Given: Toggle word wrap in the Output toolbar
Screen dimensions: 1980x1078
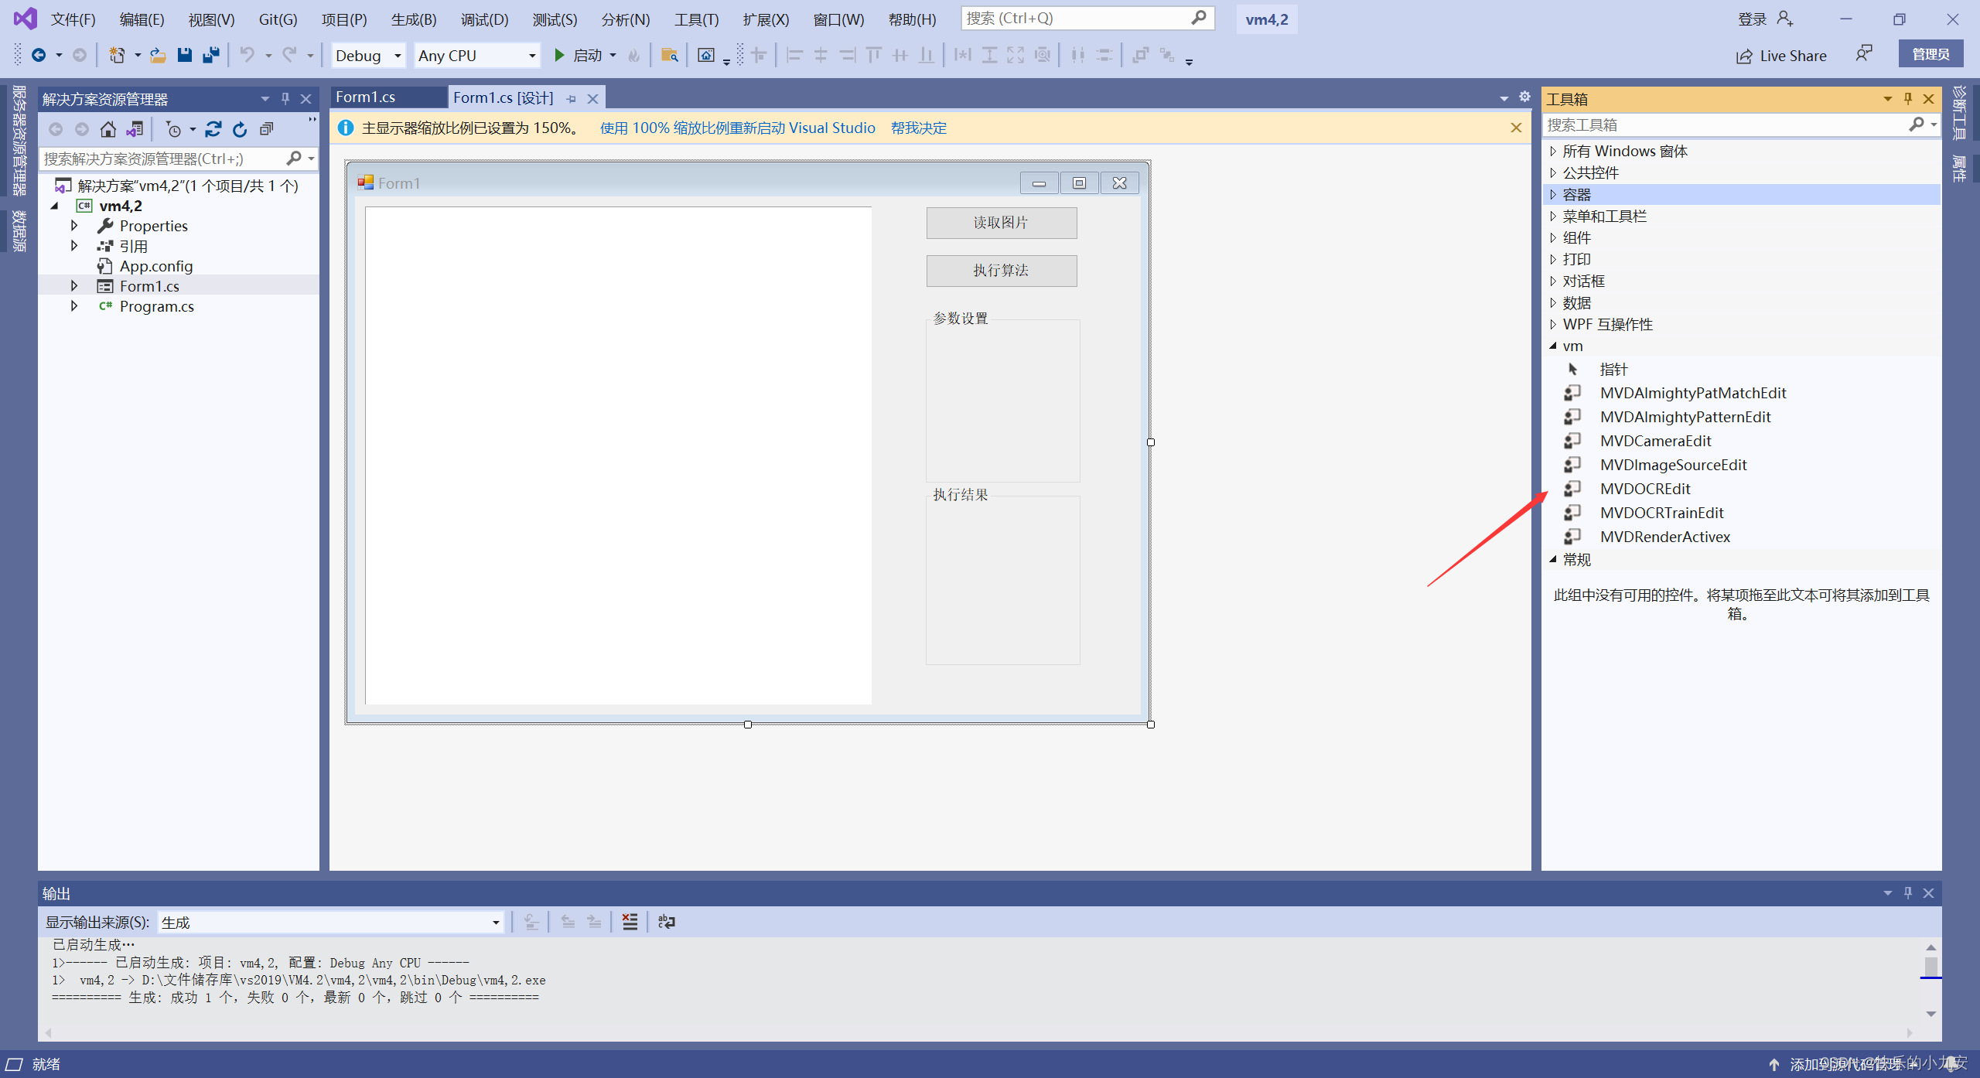Looking at the screenshot, I should tap(666, 921).
